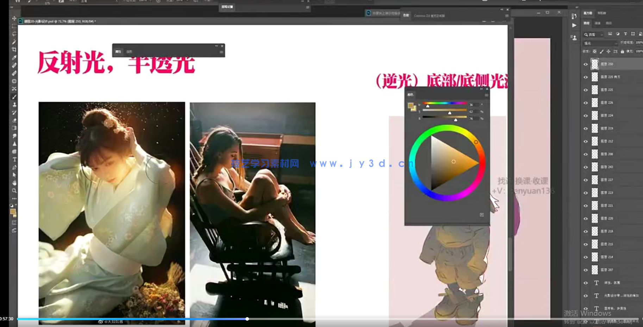
Task: Select the Horizontal Type tool
Action: pos(14,159)
